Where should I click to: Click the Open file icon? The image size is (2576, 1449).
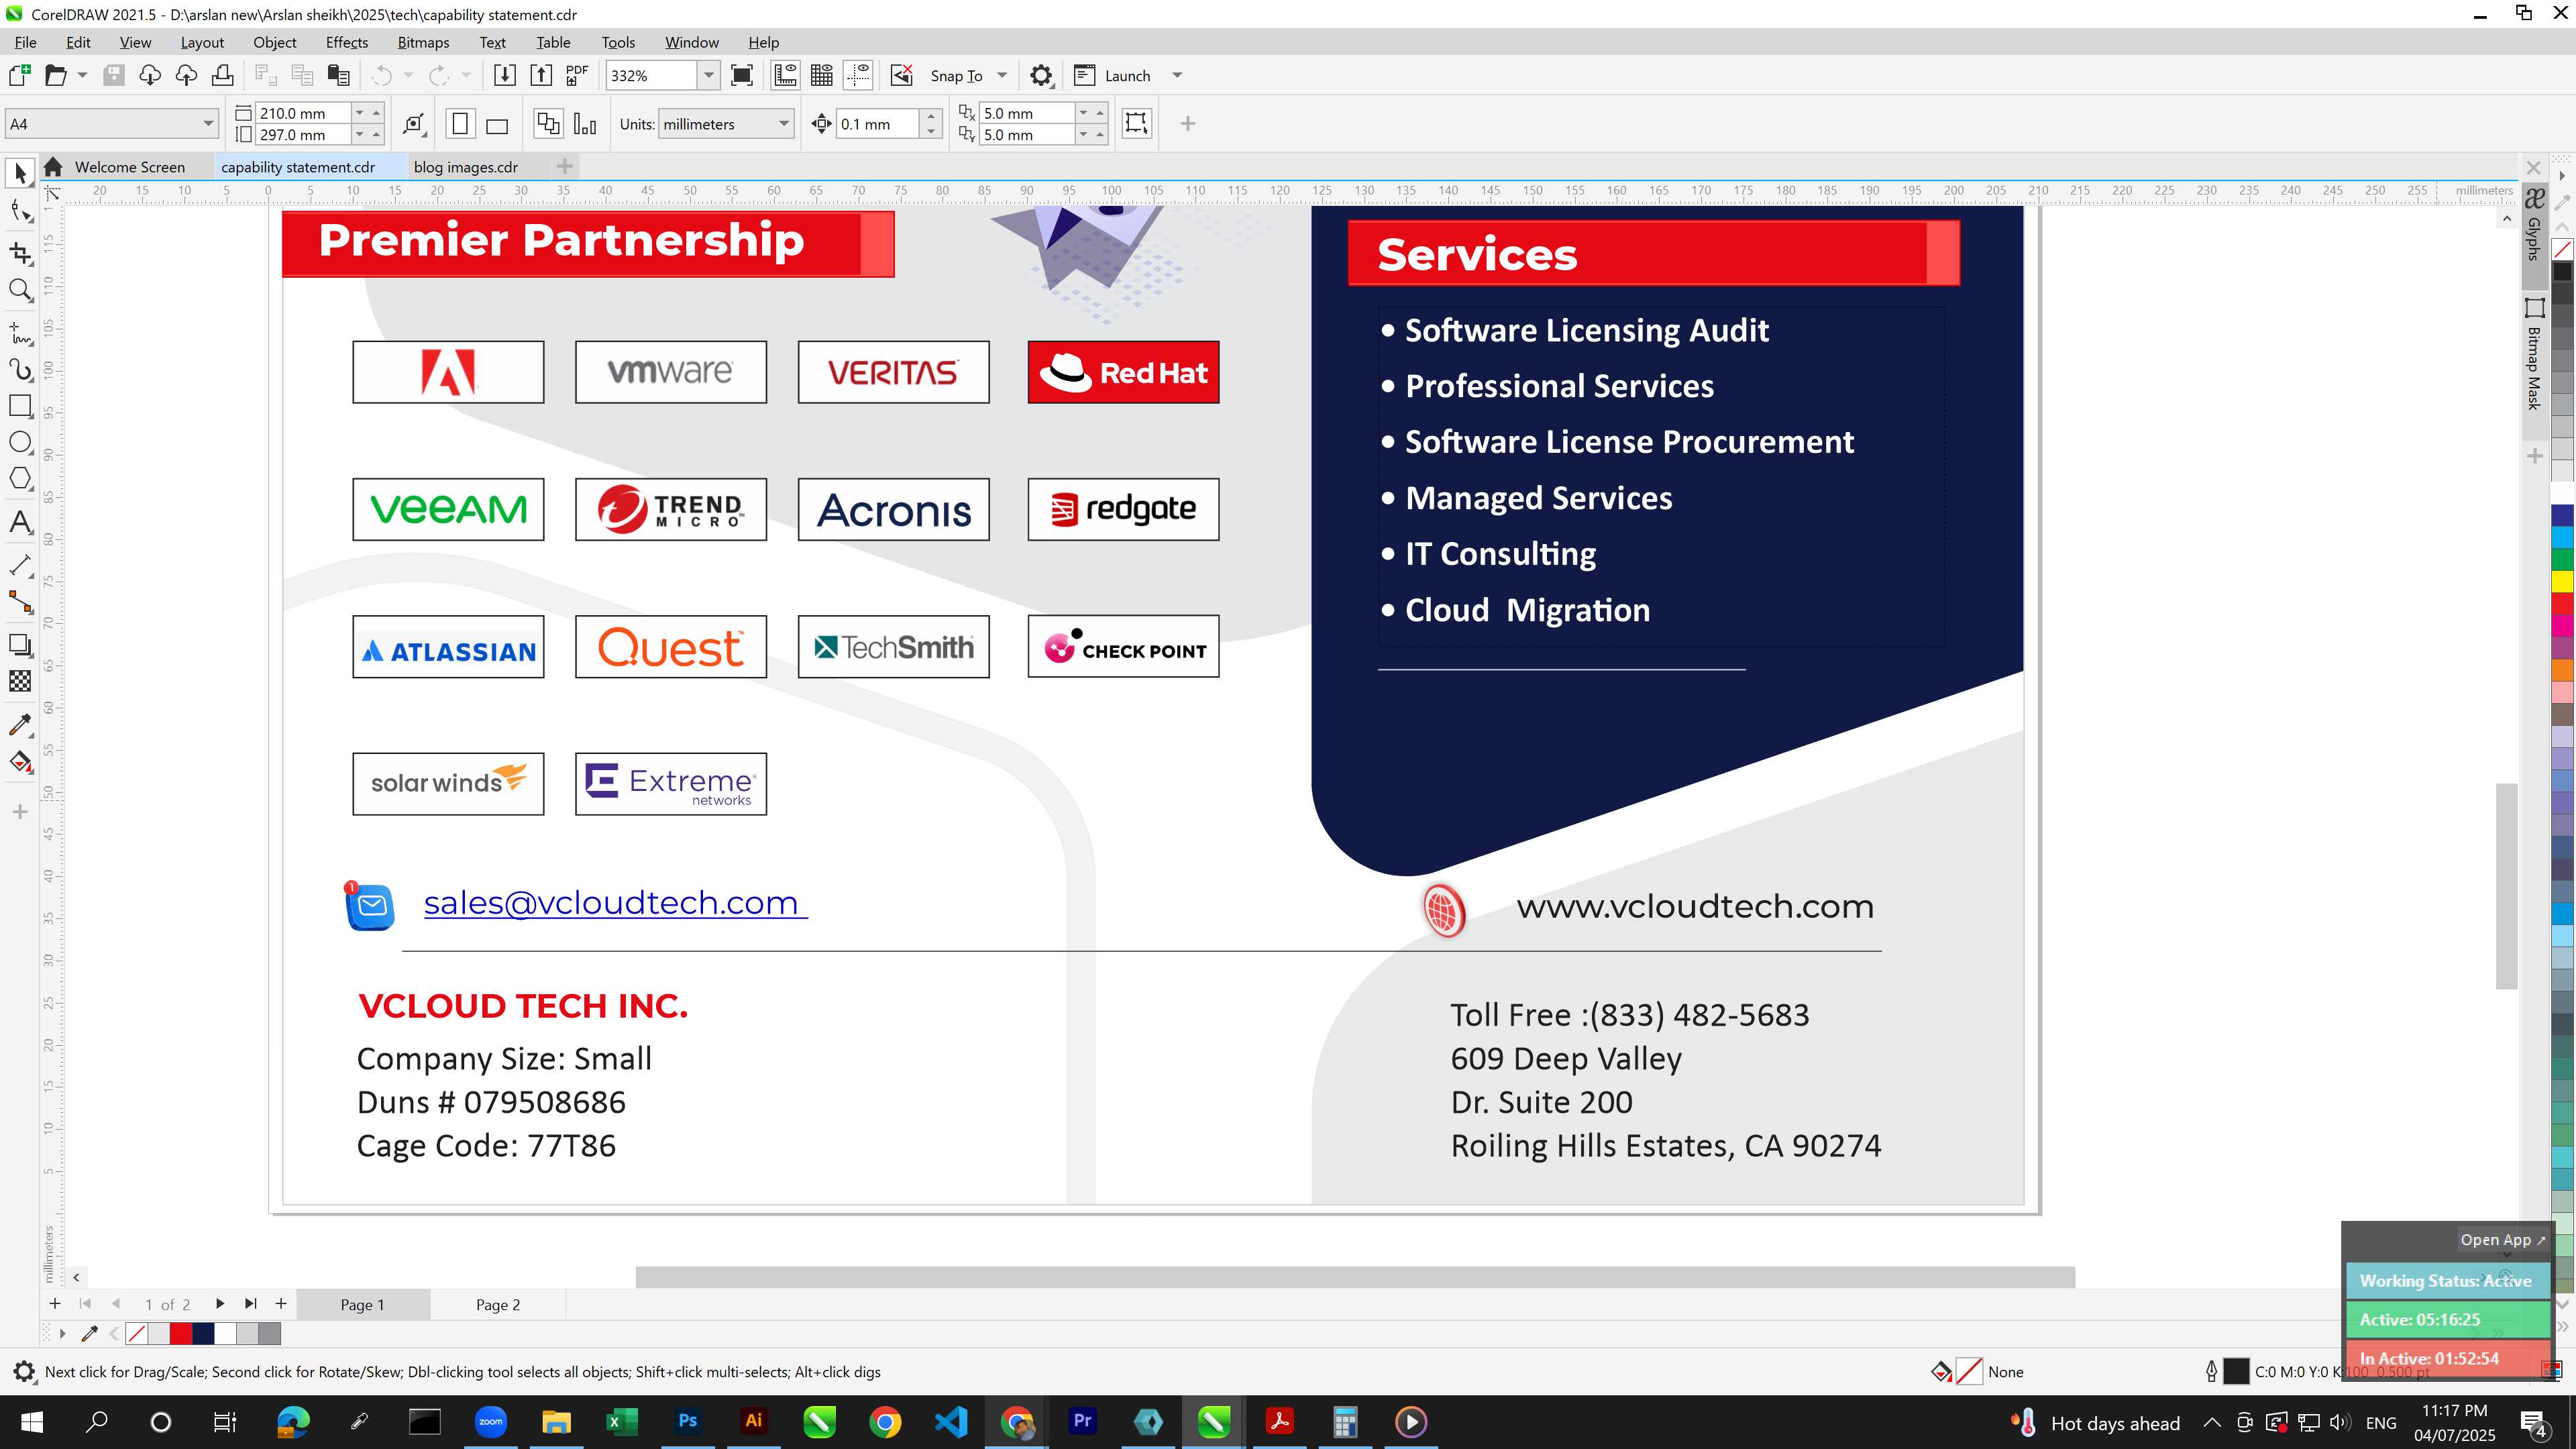point(56,76)
